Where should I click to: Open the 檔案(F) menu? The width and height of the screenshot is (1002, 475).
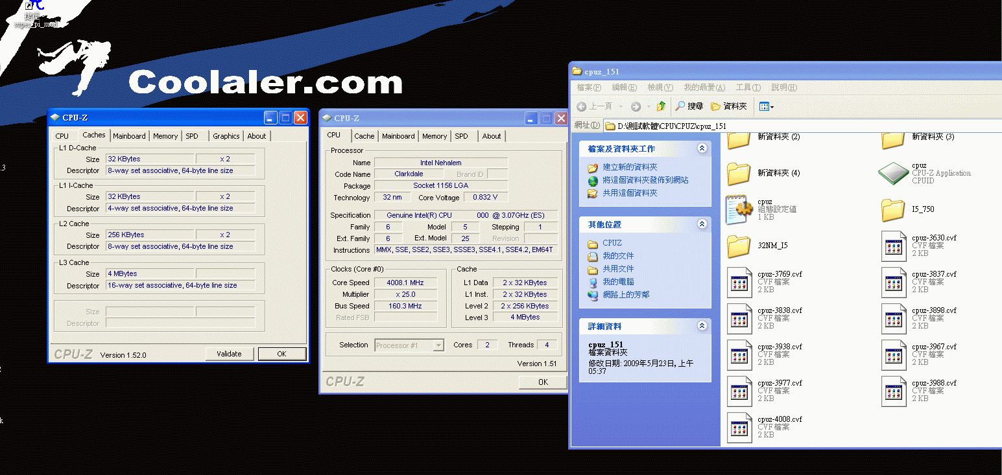[x=589, y=87]
